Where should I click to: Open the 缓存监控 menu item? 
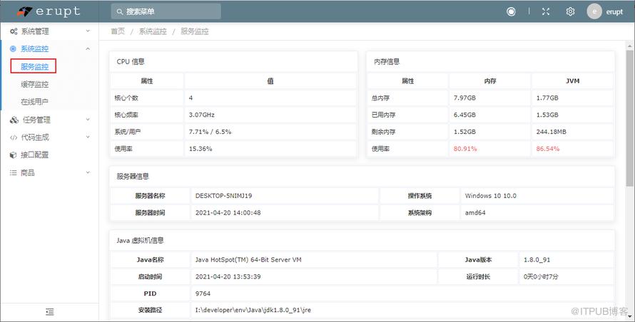pos(34,84)
